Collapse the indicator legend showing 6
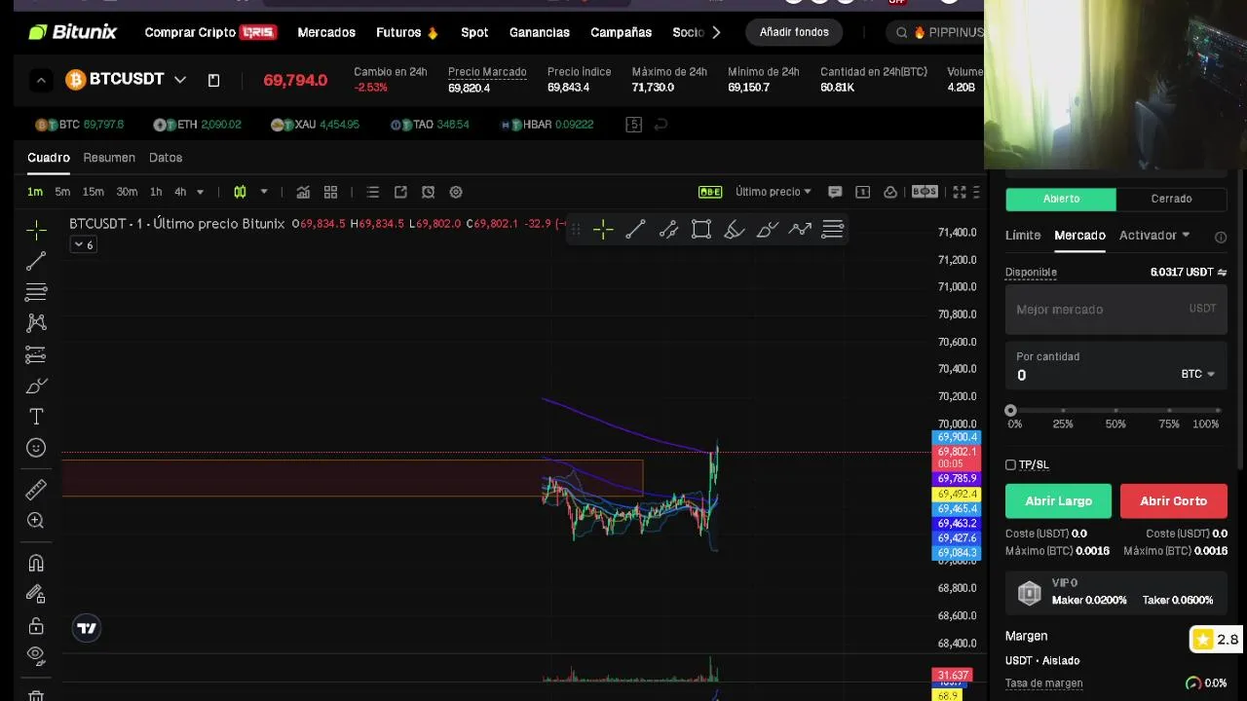Viewport: 1247px width, 701px height. coord(83,245)
